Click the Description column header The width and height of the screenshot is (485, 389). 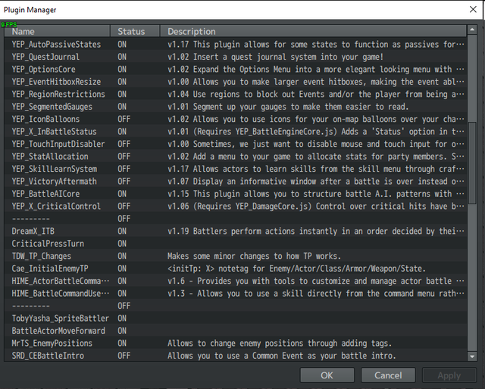(x=313, y=31)
